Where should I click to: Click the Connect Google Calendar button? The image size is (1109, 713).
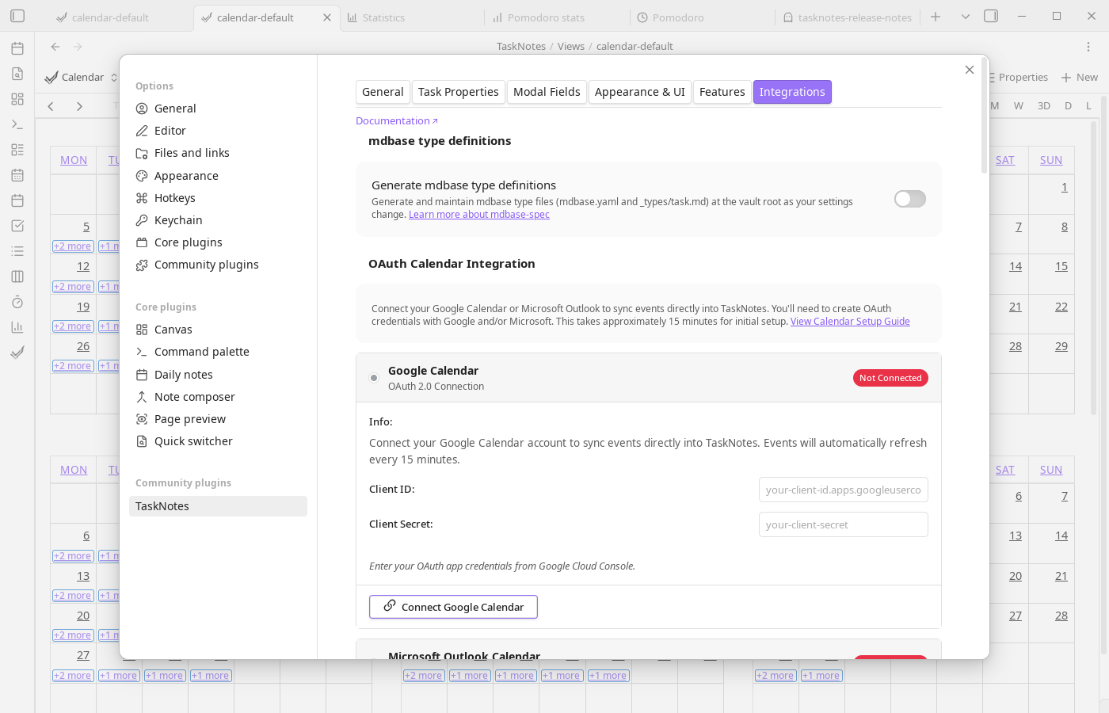pos(453,607)
